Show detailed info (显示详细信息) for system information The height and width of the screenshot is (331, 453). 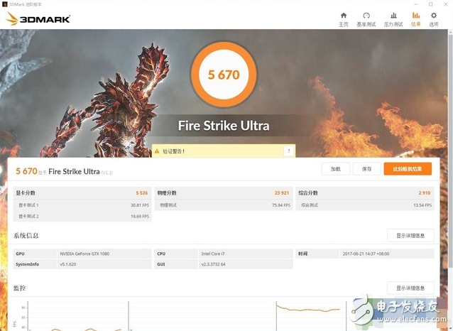point(410,235)
